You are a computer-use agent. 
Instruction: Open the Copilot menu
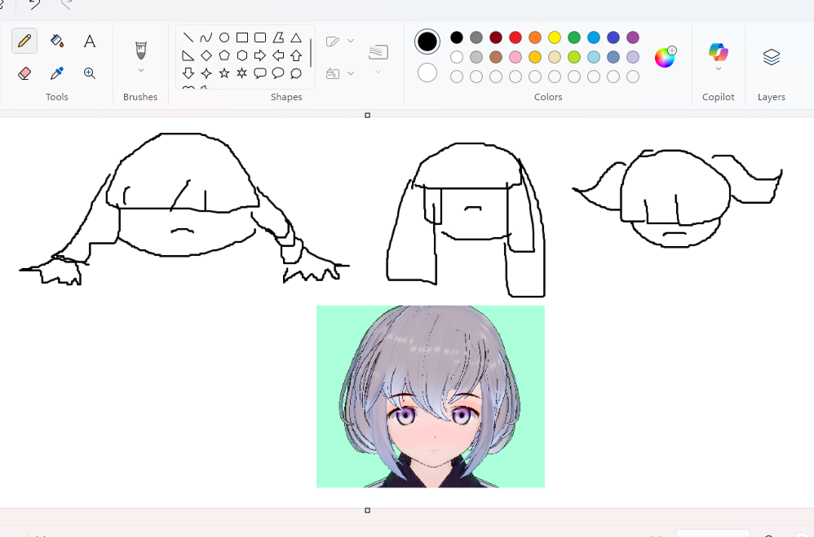(719, 56)
